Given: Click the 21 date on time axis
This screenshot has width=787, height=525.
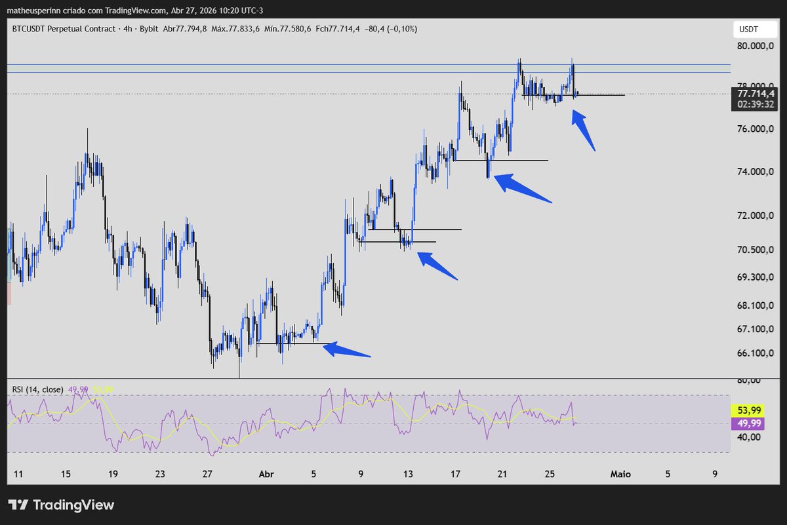Looking at the screenshot, I should click(502, 474).
